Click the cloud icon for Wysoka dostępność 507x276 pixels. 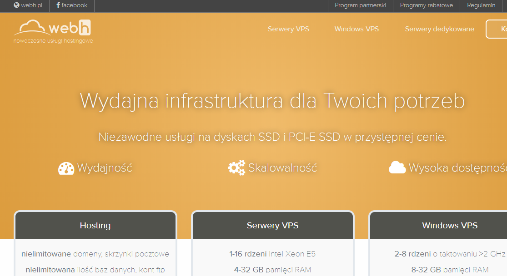click(397, 168)
